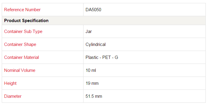Screen dimensions: 209x106
Task: Click the word Material in label column
Action: pyautogui.click(x=31, y=57)
